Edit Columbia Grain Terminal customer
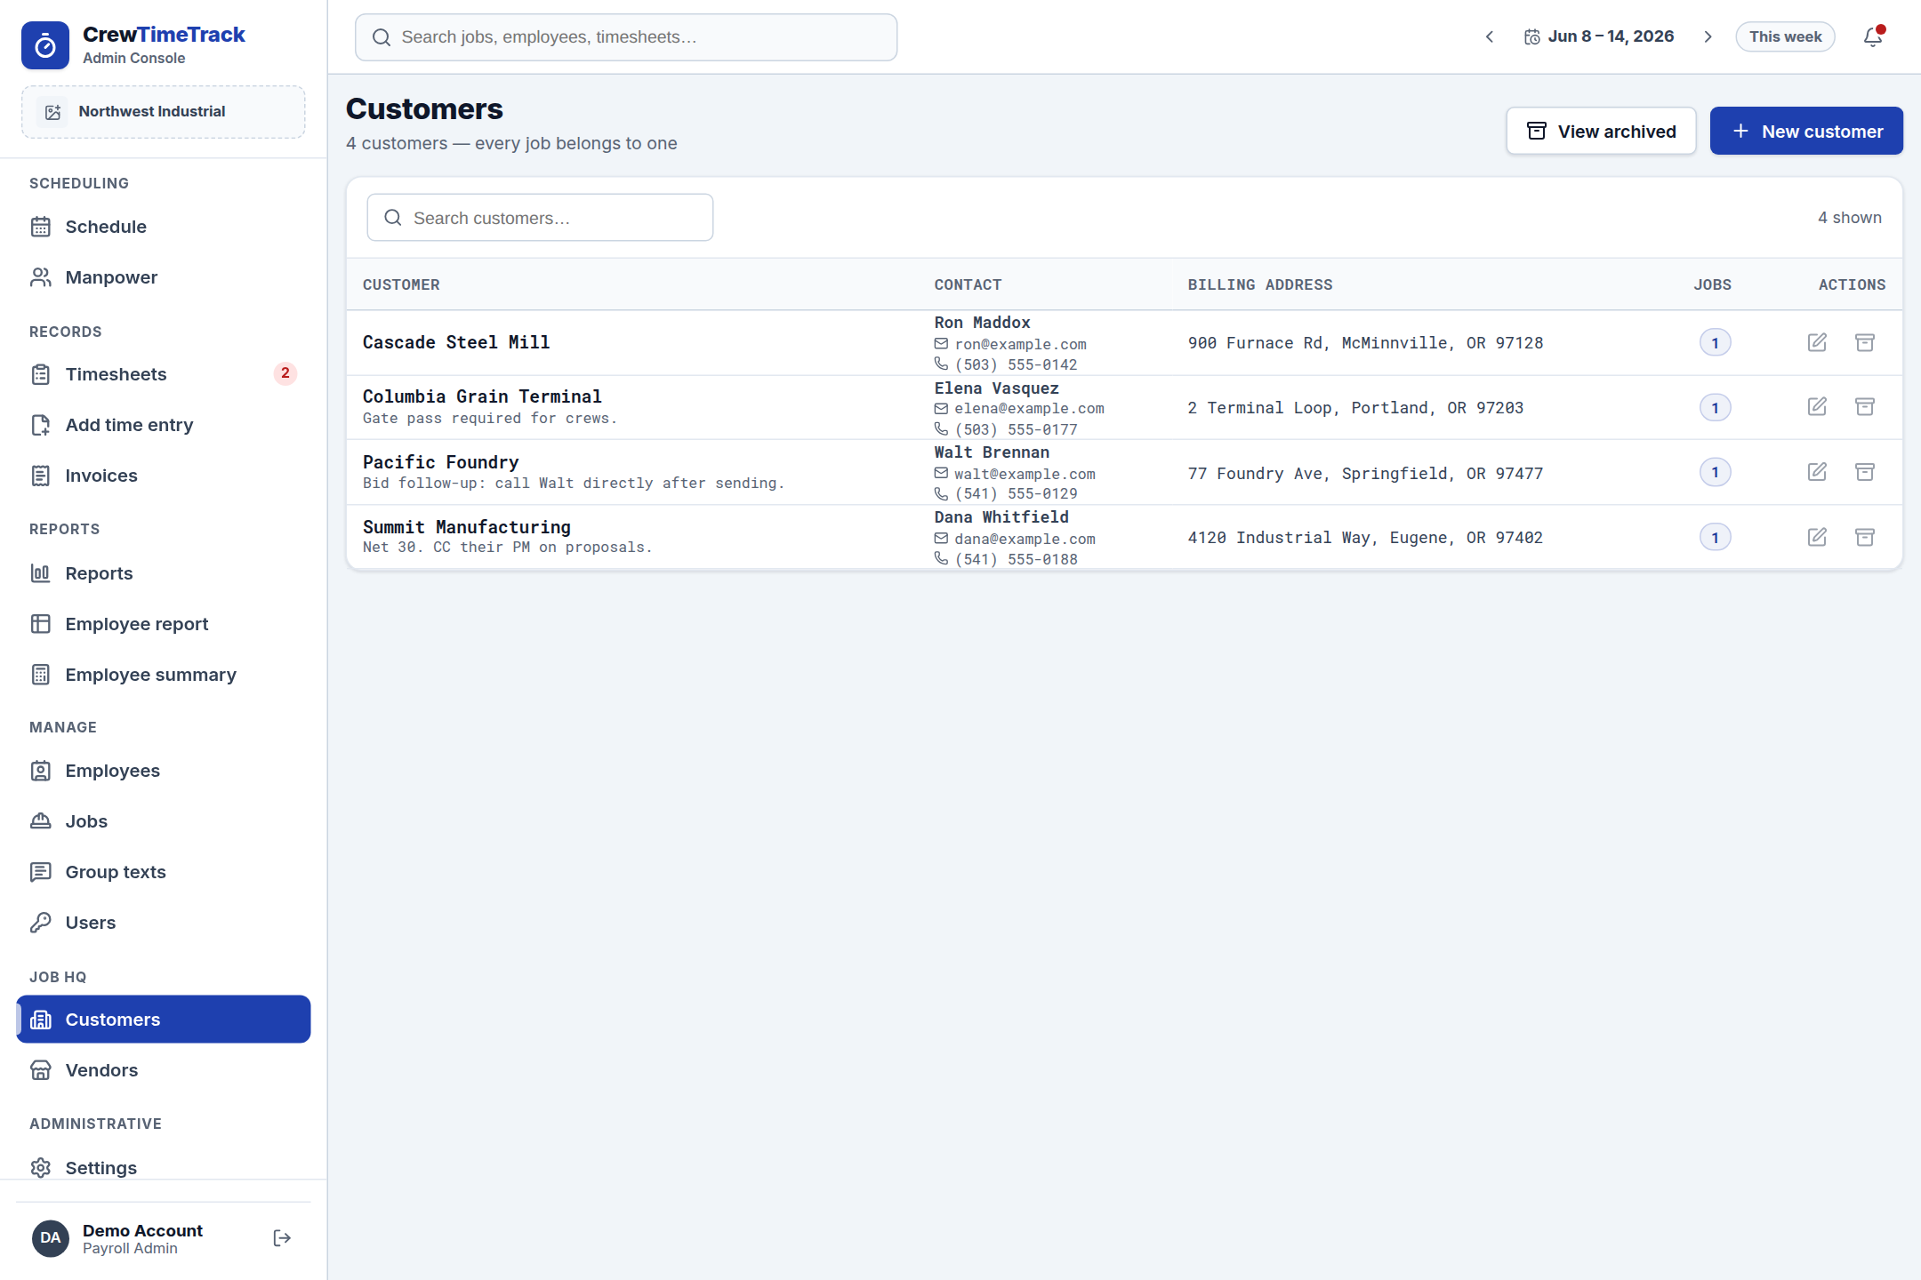The height and width of the screenshot is (1280, 1921). [1817, 406]
